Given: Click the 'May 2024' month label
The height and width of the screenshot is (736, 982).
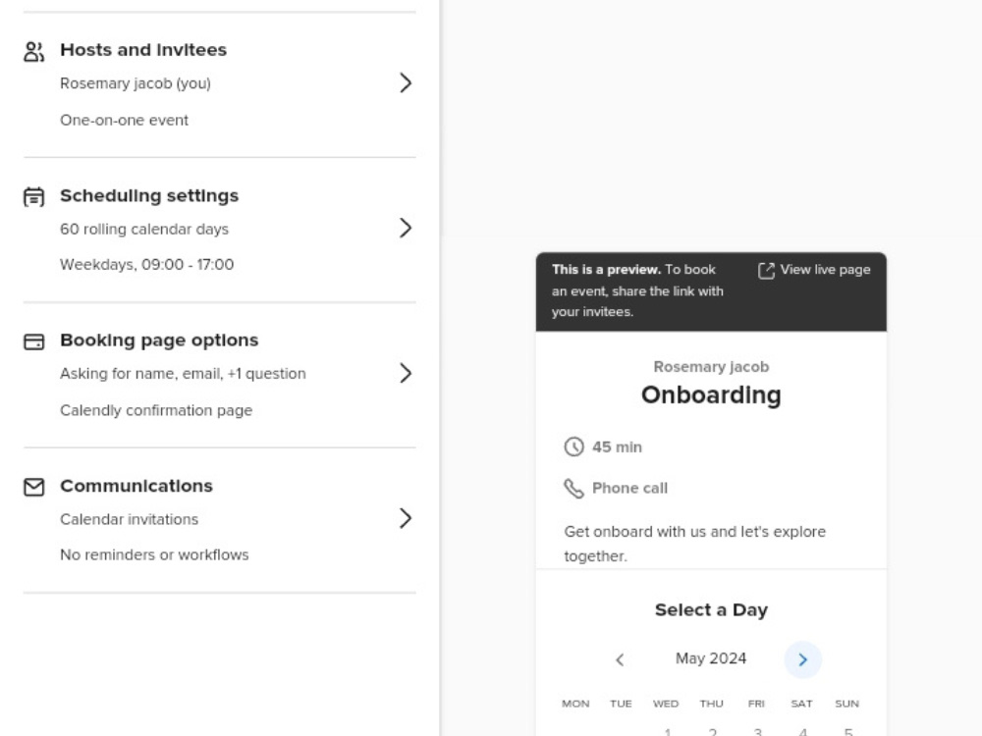Looking at the screenshot, I should pyautogui.click(x=711, y=658).
